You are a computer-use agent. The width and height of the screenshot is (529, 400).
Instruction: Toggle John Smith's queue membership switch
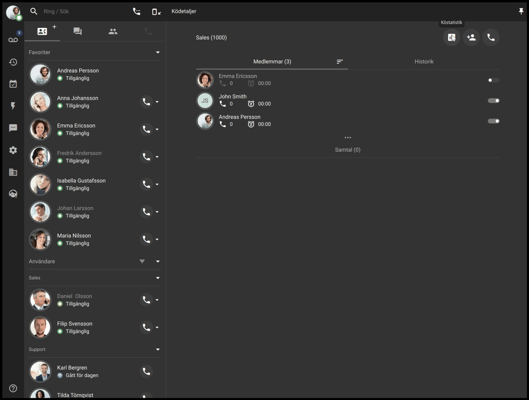pos(493,100)
